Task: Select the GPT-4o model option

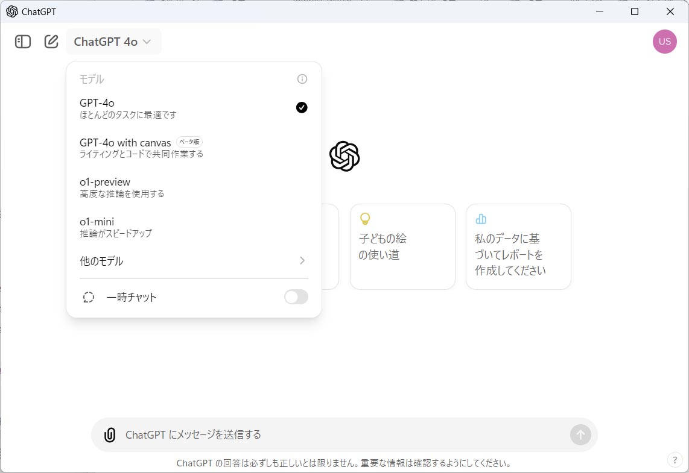Action: click(193, 108)
